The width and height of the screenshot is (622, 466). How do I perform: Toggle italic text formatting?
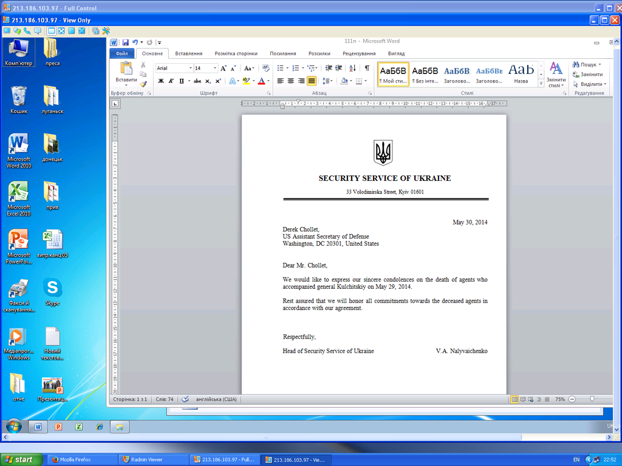(x=171, y=81)
